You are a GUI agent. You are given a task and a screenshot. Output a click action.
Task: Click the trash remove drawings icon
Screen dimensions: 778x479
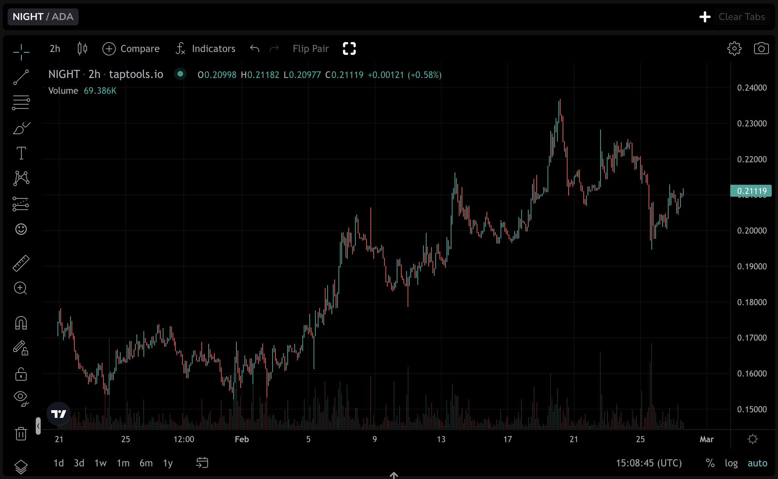[x=21, y=433]
